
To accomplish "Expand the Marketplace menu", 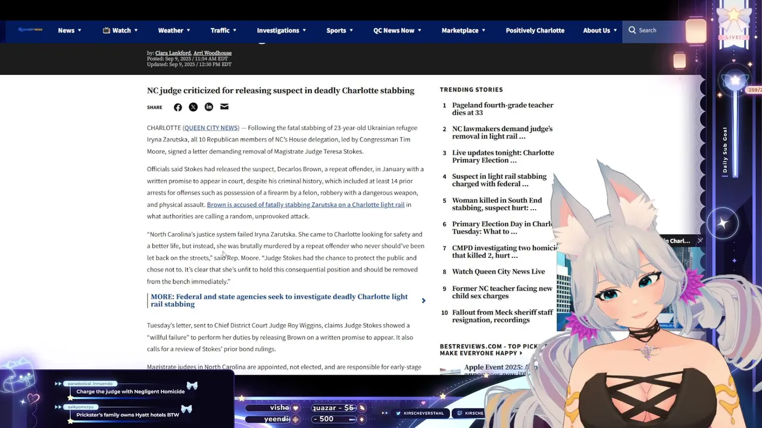I will point(463,30).
